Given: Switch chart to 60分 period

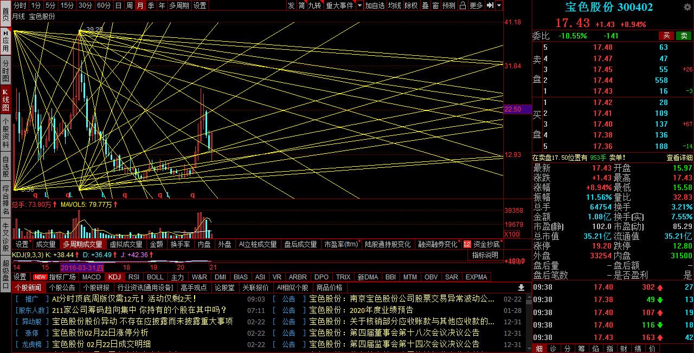Looking at the screenshot, I should click(x=104, y=5).
